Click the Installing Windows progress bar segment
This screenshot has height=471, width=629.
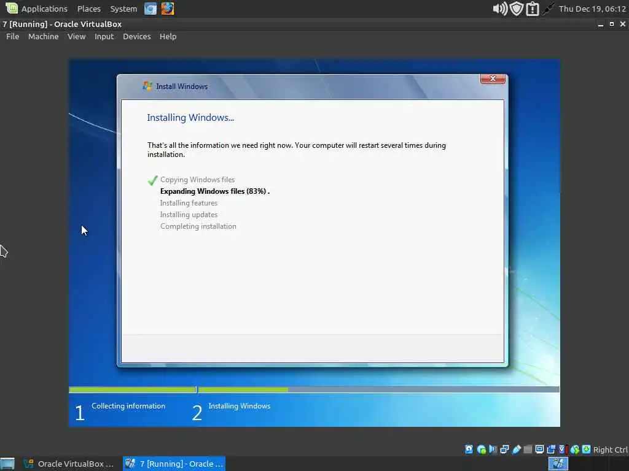pyautogui.click(x=378, y=389)
